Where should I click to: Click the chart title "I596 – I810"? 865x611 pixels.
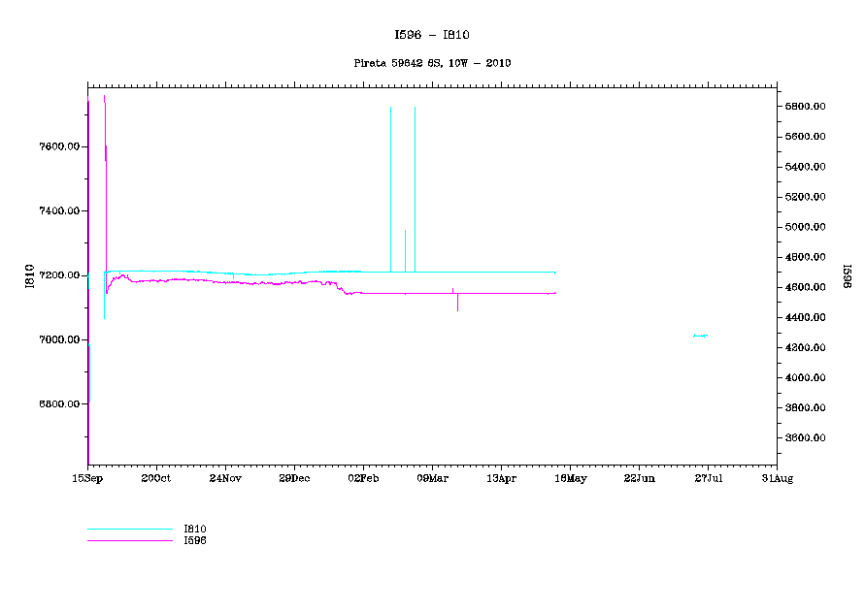point(432,35)
